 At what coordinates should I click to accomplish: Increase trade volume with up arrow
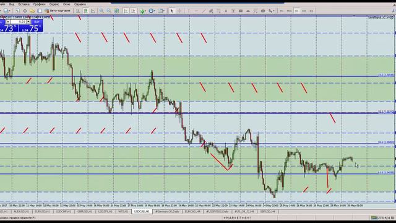click(x=28, y=22)
